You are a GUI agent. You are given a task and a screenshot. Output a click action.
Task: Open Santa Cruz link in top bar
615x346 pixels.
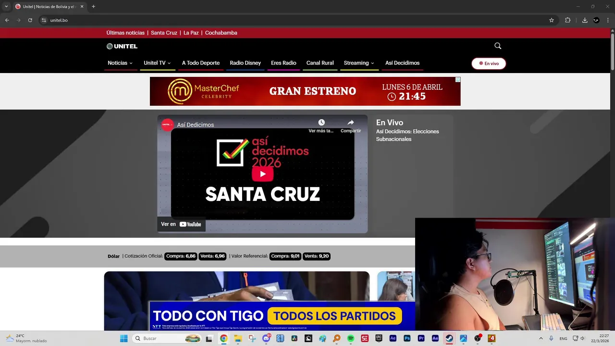point(164,33)
